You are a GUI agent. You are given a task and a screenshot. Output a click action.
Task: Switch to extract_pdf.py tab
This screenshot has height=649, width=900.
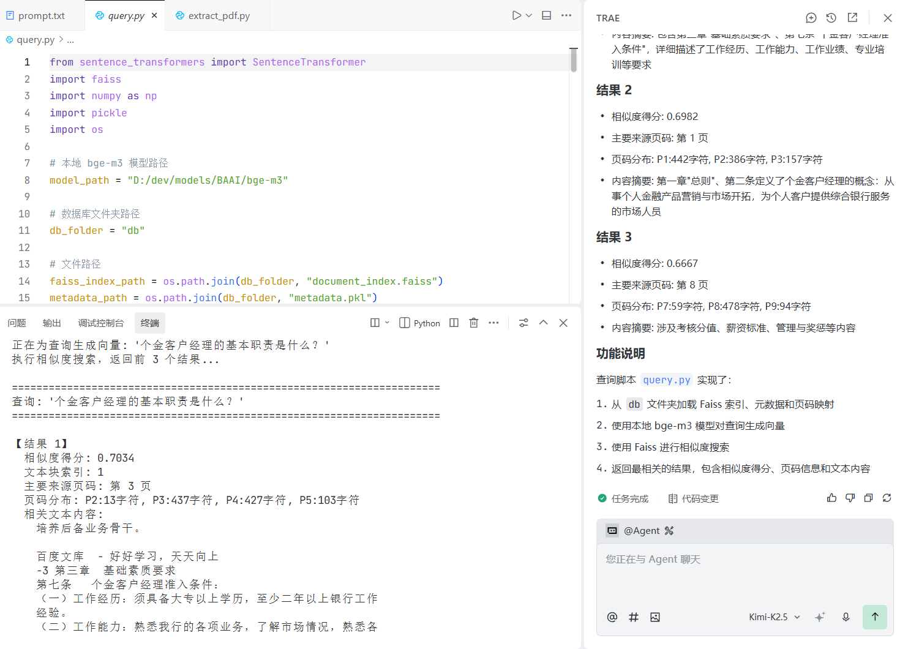click(x=219, y=15)
